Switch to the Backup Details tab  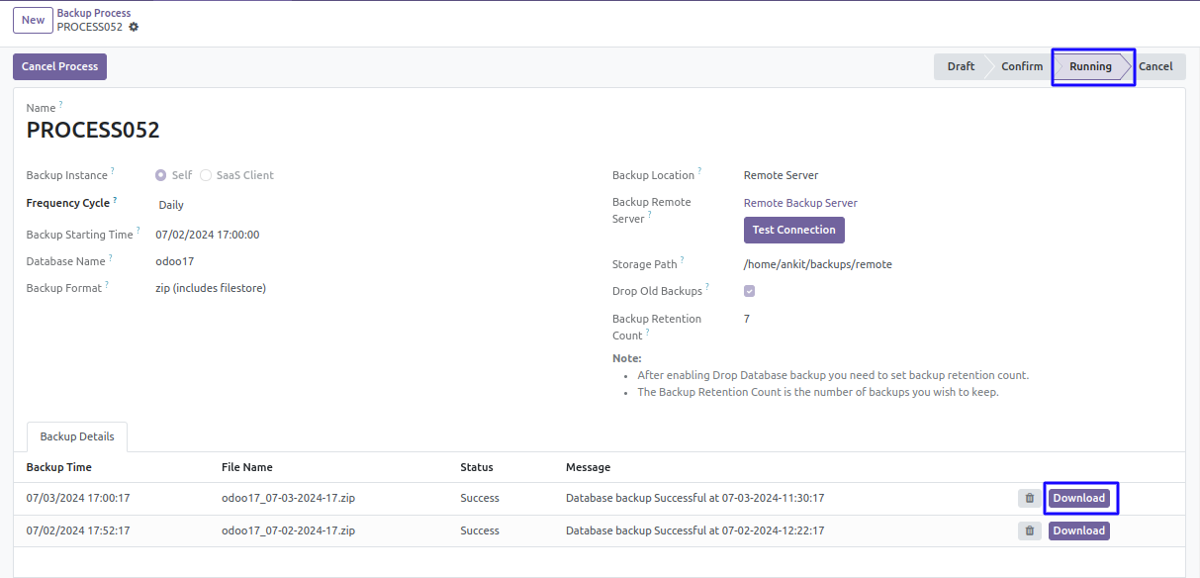[77, 436]
